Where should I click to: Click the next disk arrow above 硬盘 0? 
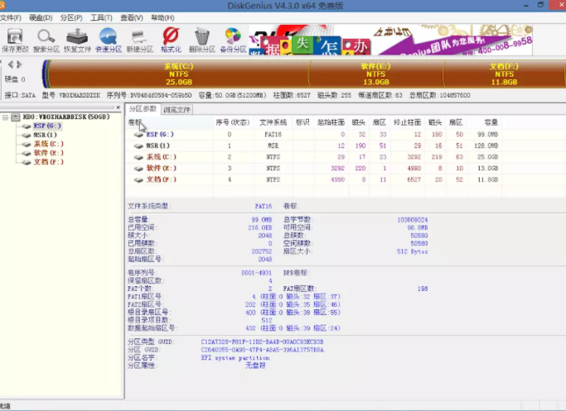[19, 65]
